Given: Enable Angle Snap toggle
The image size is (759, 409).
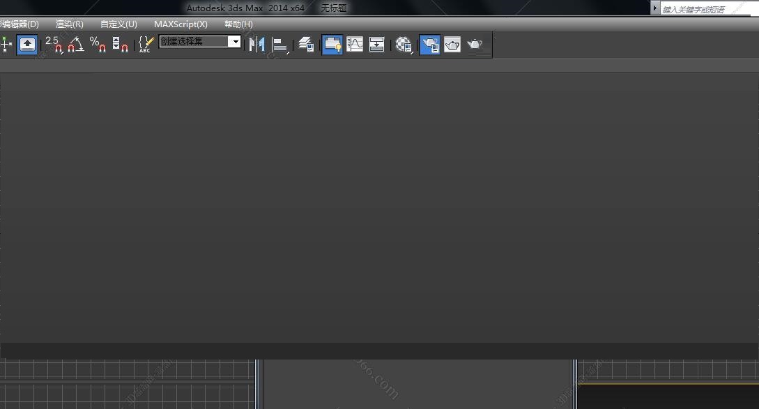Looking at the screenshot, I should 75,45.
